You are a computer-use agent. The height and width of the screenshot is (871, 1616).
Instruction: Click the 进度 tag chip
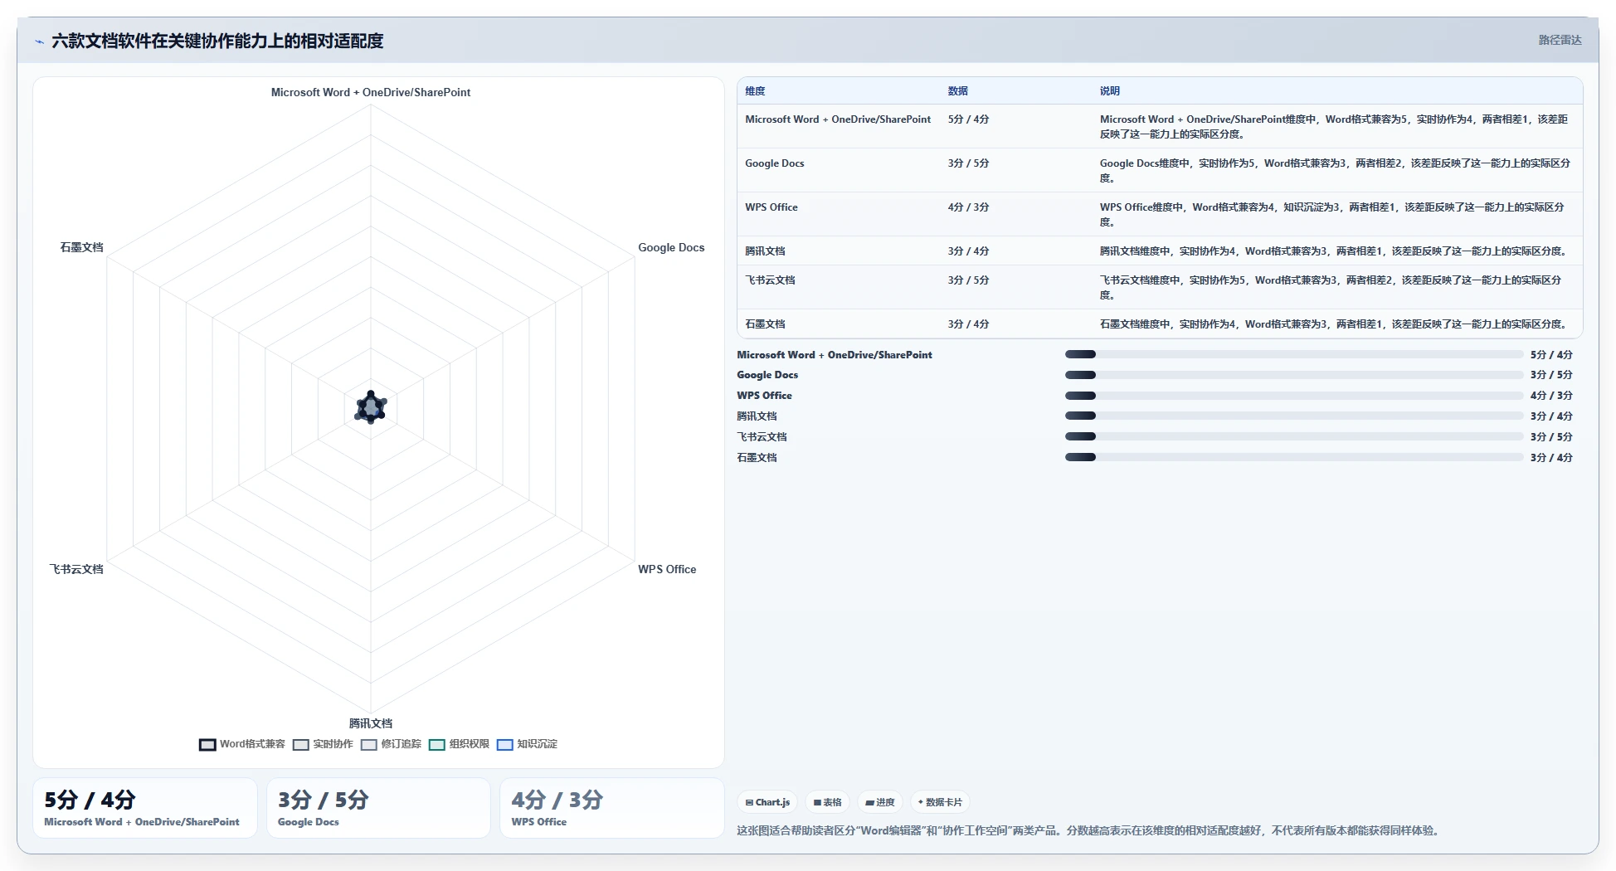[880, 802]
